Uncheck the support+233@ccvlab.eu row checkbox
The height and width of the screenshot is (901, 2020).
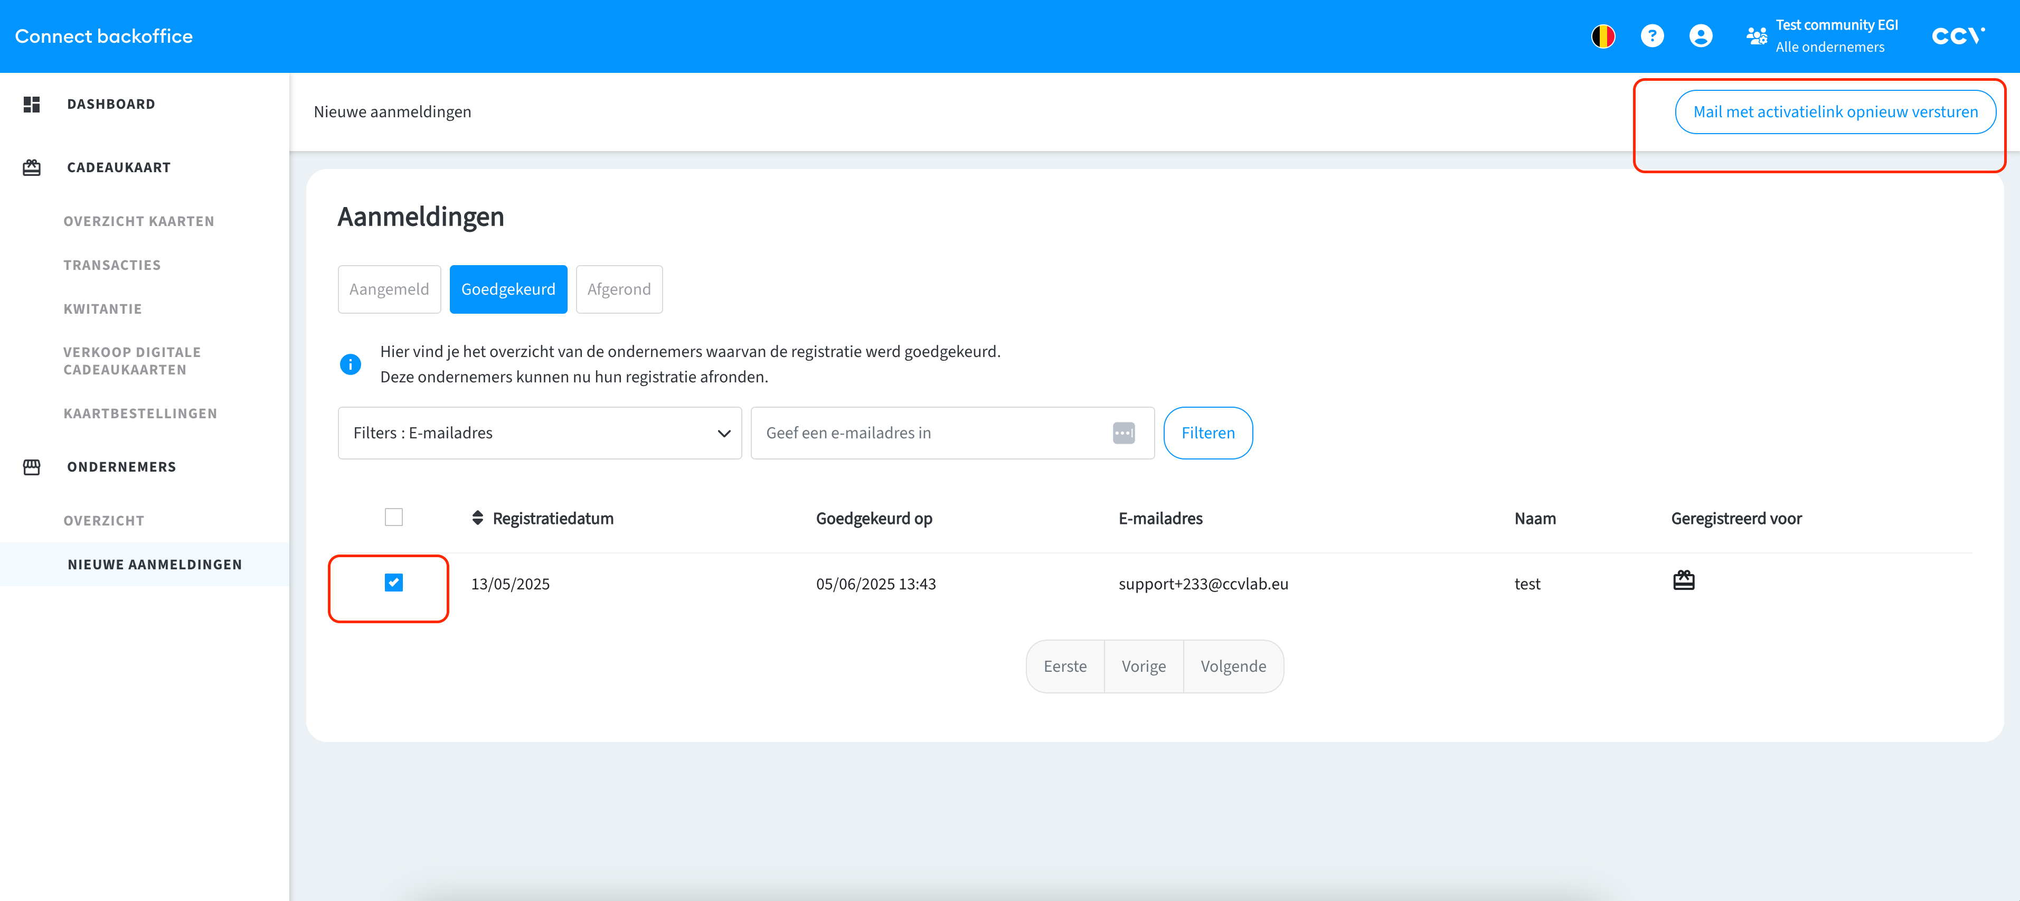point(394,583)
